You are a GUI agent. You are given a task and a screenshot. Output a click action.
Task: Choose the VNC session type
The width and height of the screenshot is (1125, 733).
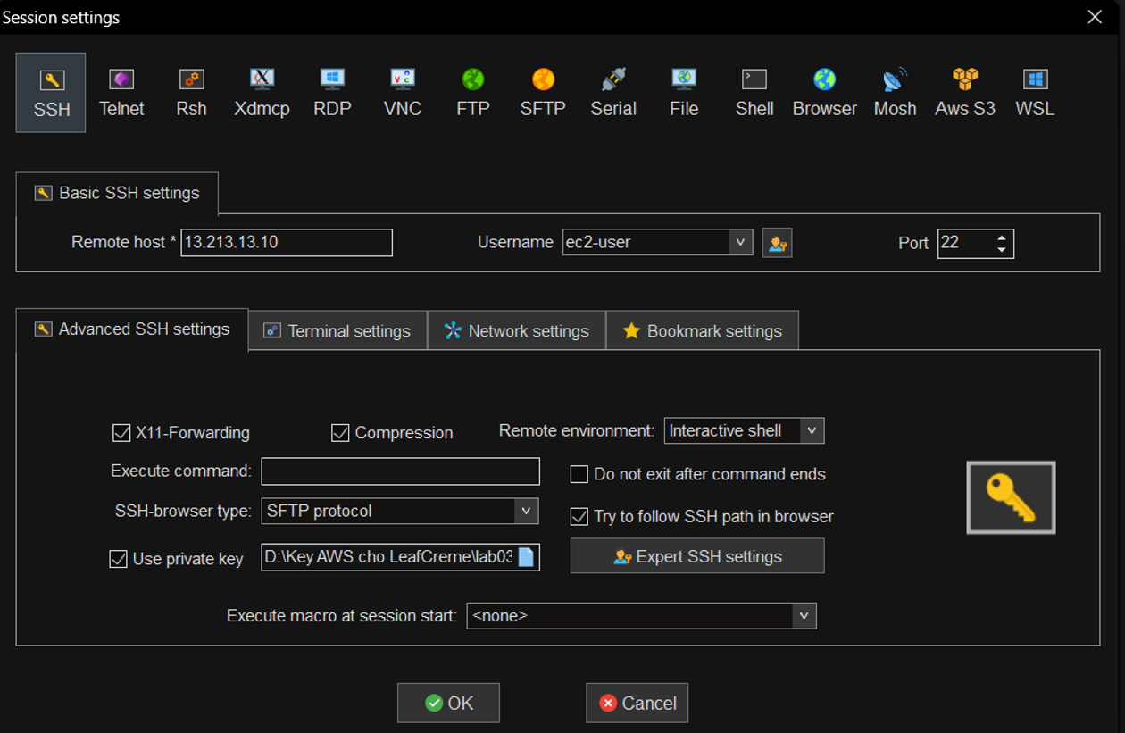click(402, 93)
